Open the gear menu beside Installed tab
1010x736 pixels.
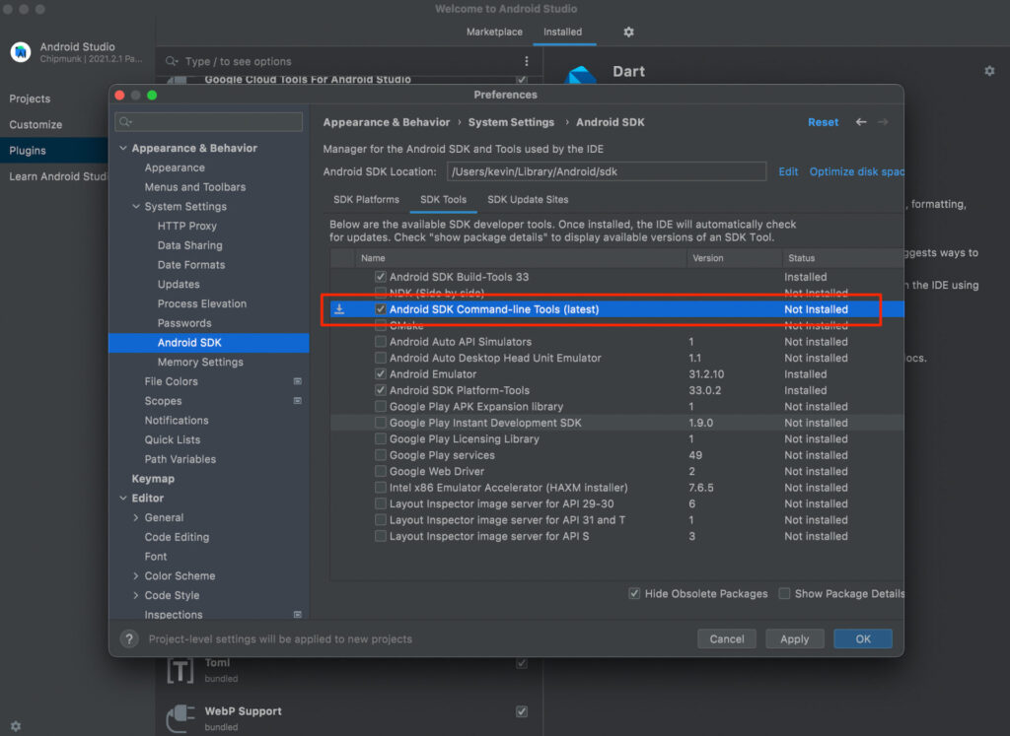(x=628, y=33)
